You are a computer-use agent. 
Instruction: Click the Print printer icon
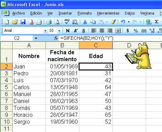pyautogui.click(x=49, y=22)
